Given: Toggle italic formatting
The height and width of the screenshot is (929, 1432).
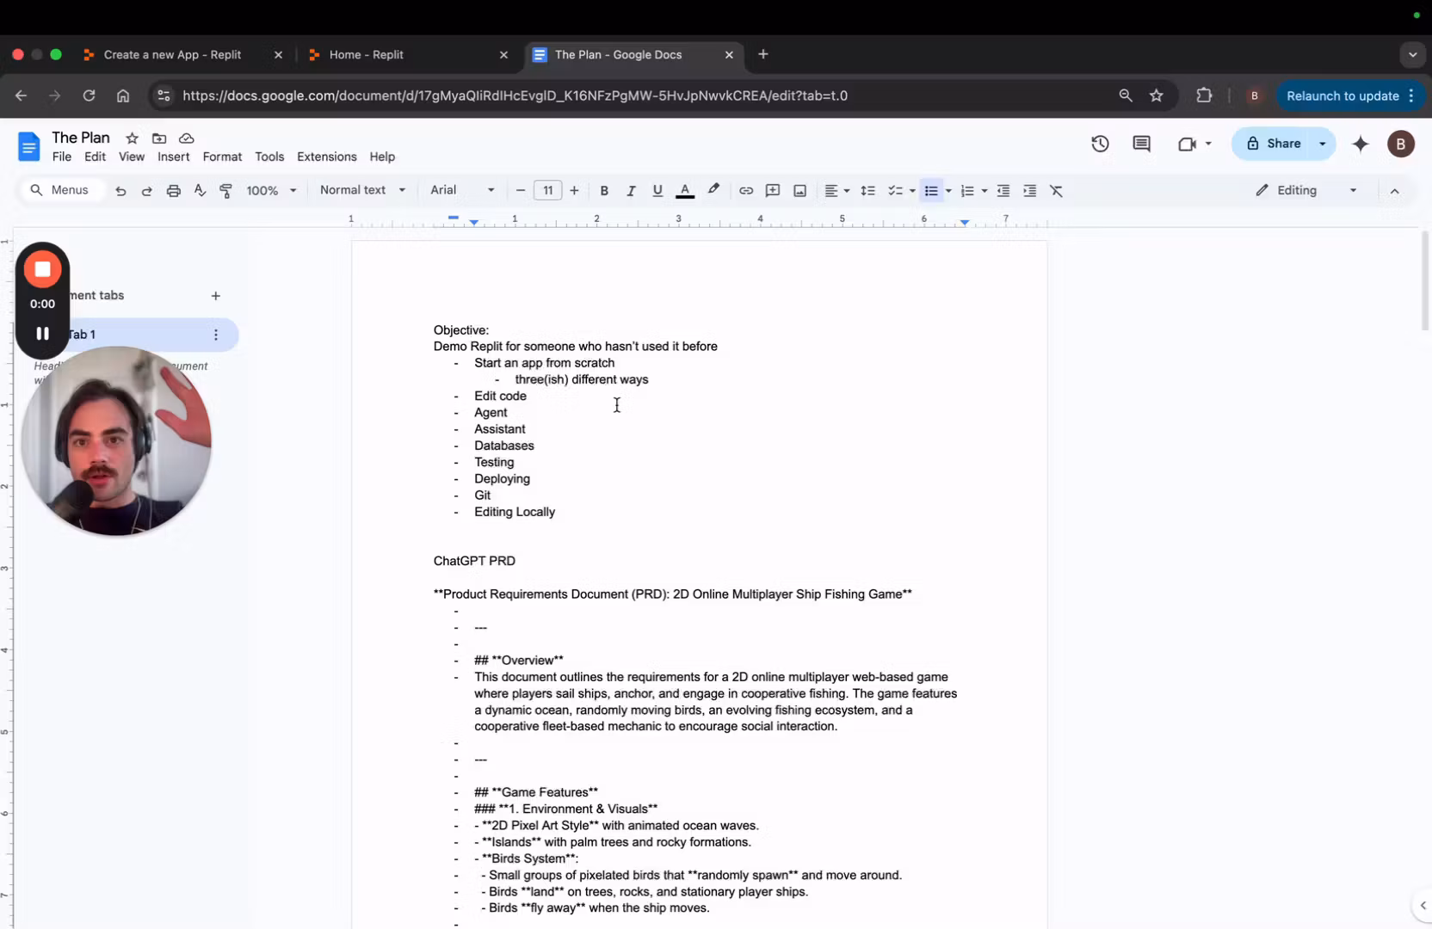Looking at the screenshot, I should coord(631,191).
